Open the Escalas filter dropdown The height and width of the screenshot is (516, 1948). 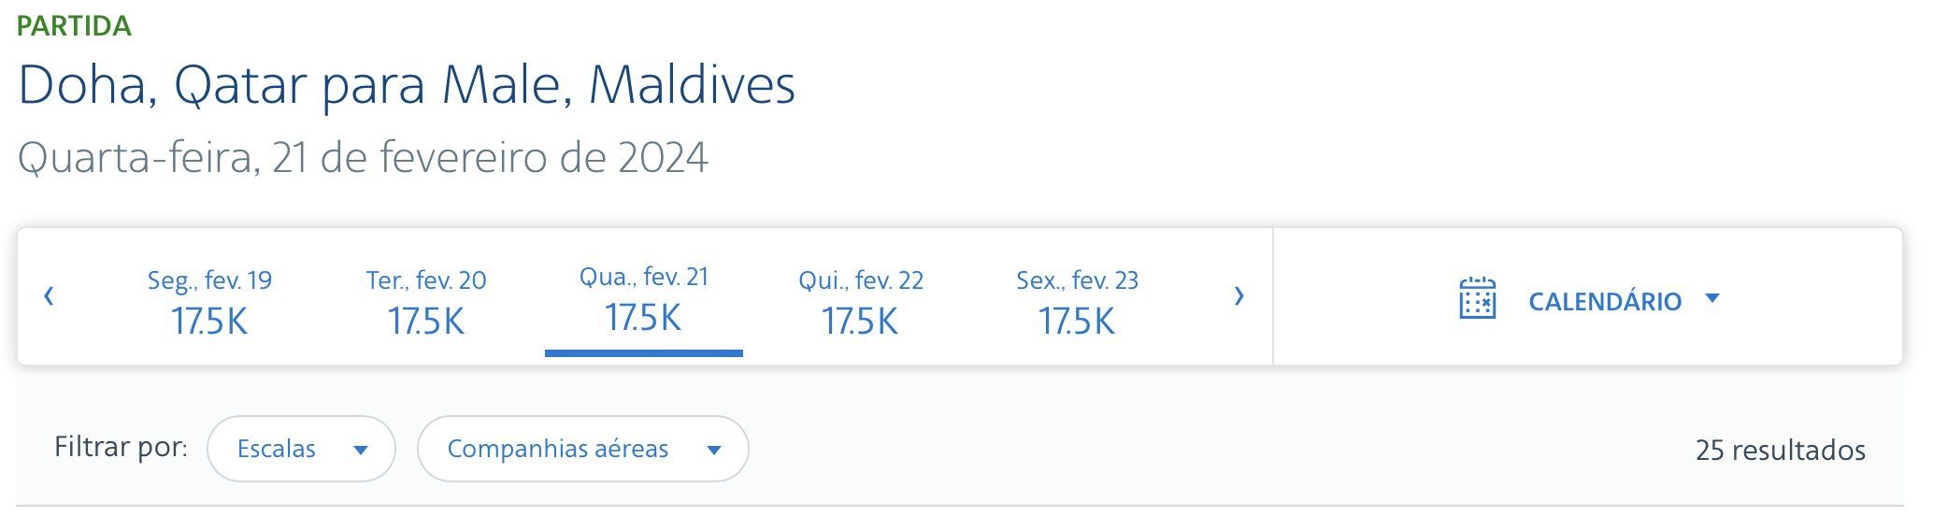301,449
